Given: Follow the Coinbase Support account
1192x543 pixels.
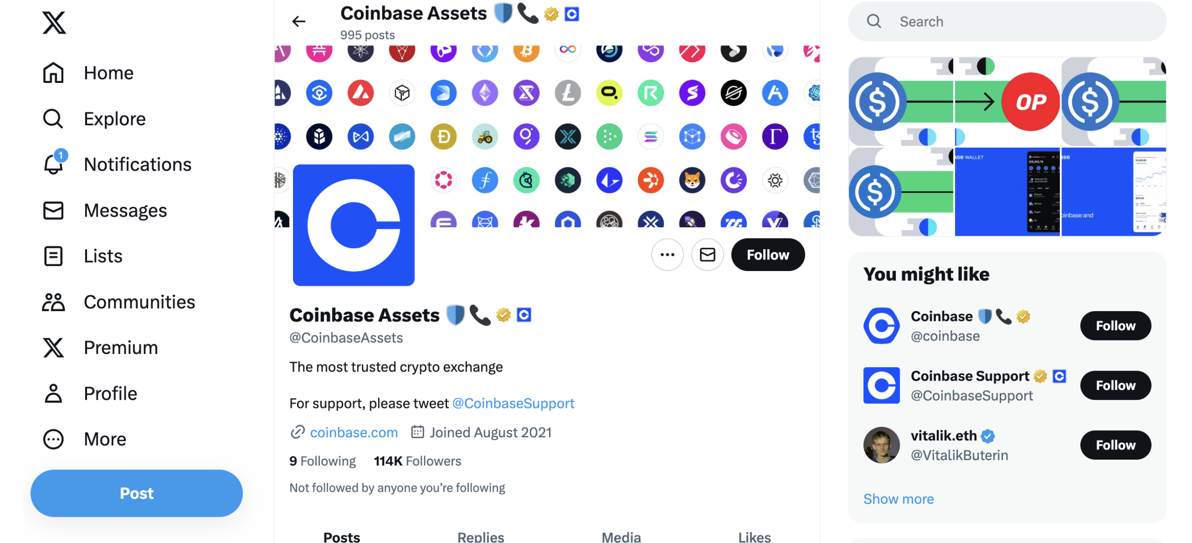Looking at the screenshot, I should click(1115, 385).
